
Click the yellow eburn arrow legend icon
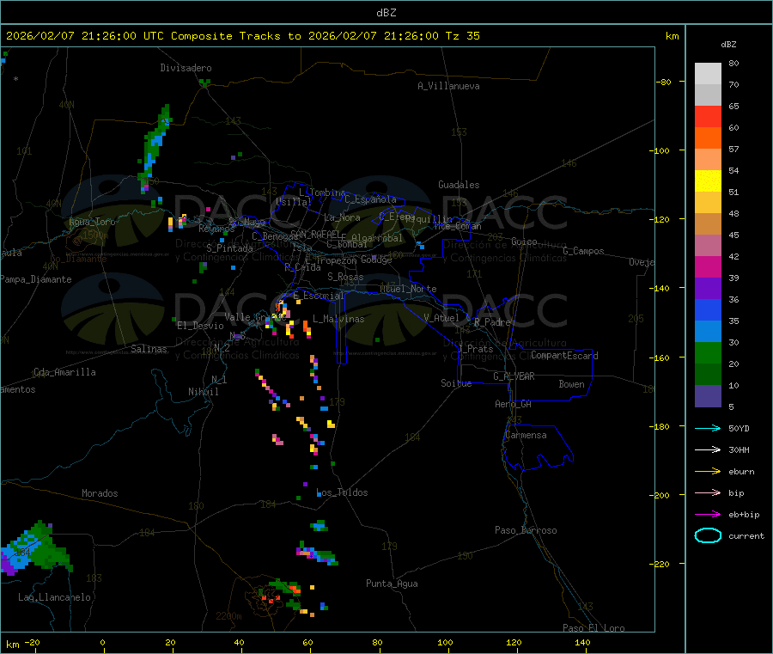point(708,472)
